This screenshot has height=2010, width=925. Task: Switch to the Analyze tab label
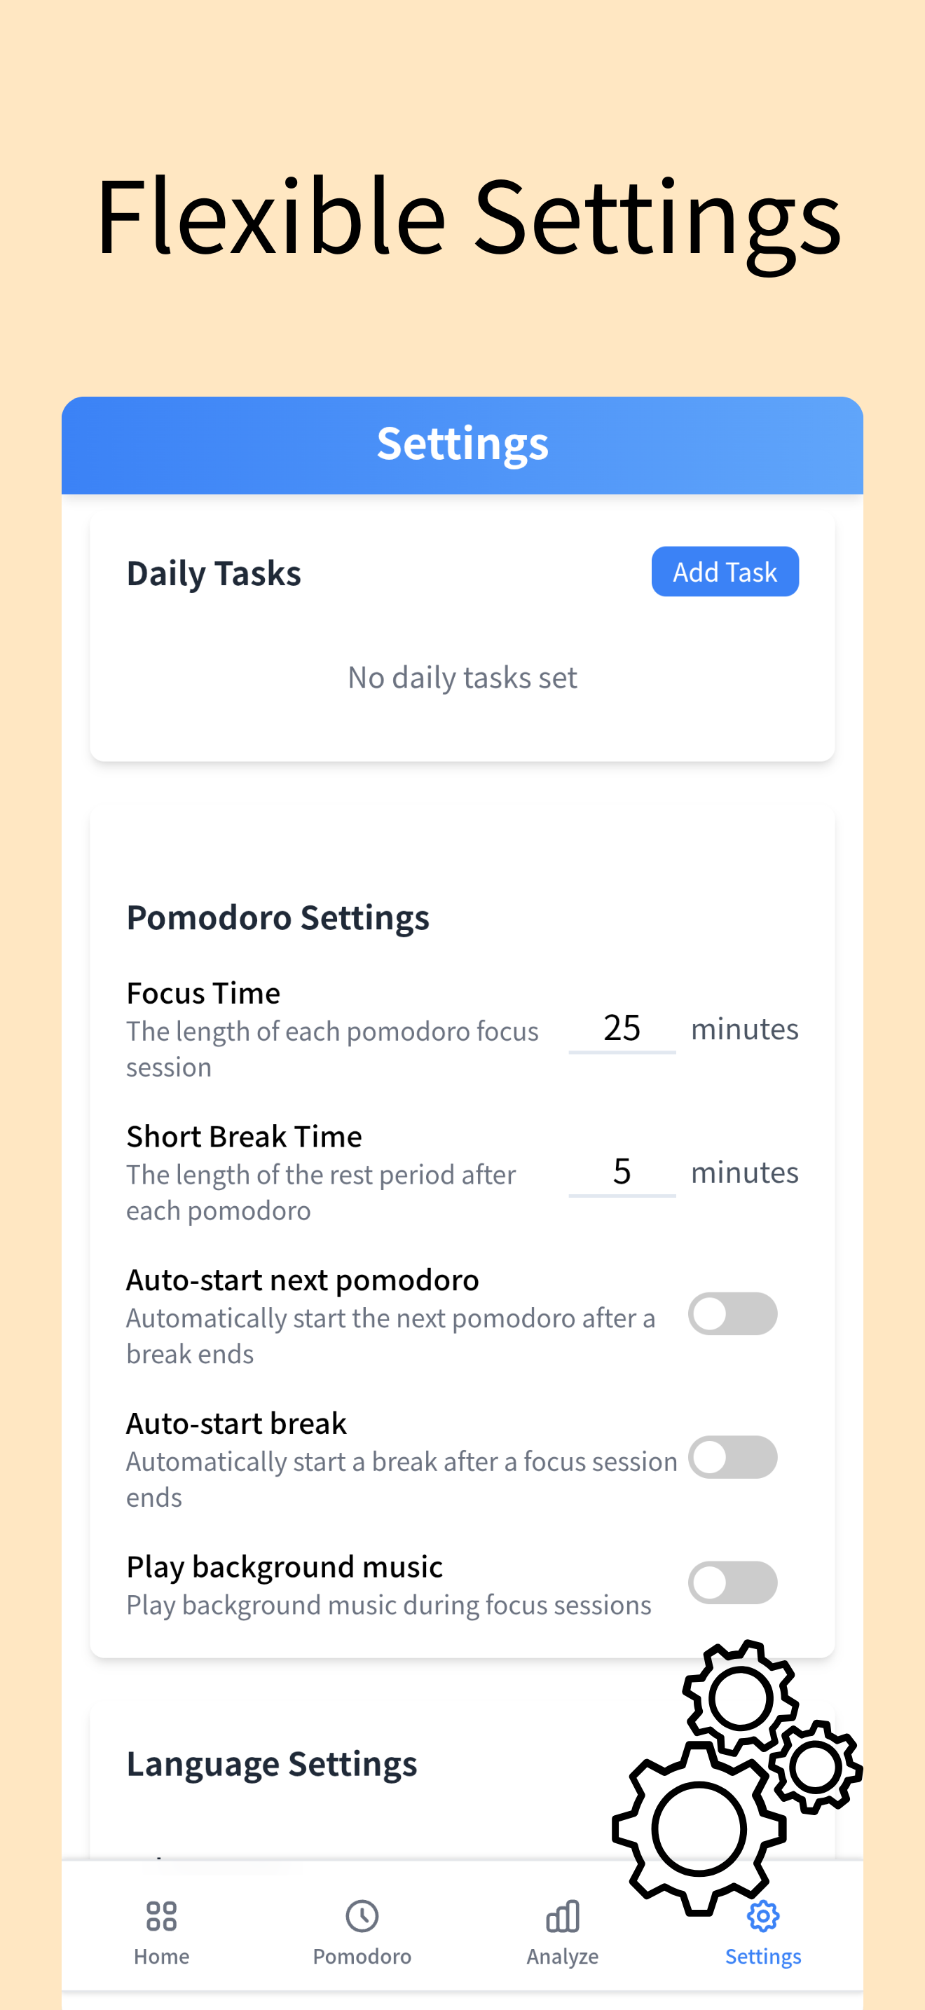[x=562, y=1956]
